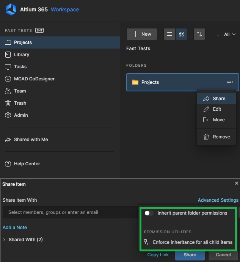Image resolution: width=240 pixels, height=262 pixels.
Task: Click Add a Note link
Action: 15,227
